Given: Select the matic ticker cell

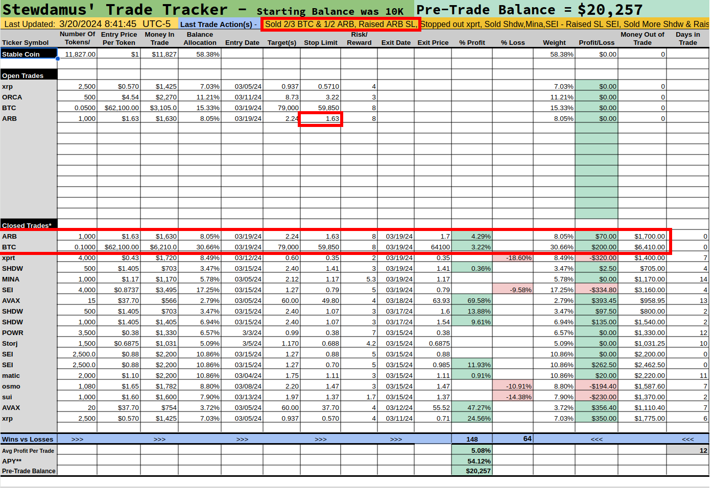Looking at the screenshot, I should tap(29, 376).
